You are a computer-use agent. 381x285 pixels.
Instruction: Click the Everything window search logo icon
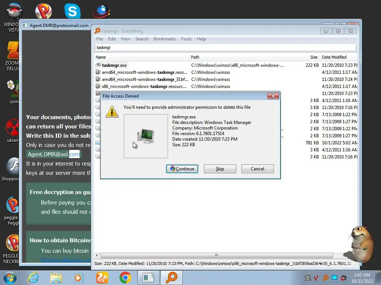(x=97, y=31)
